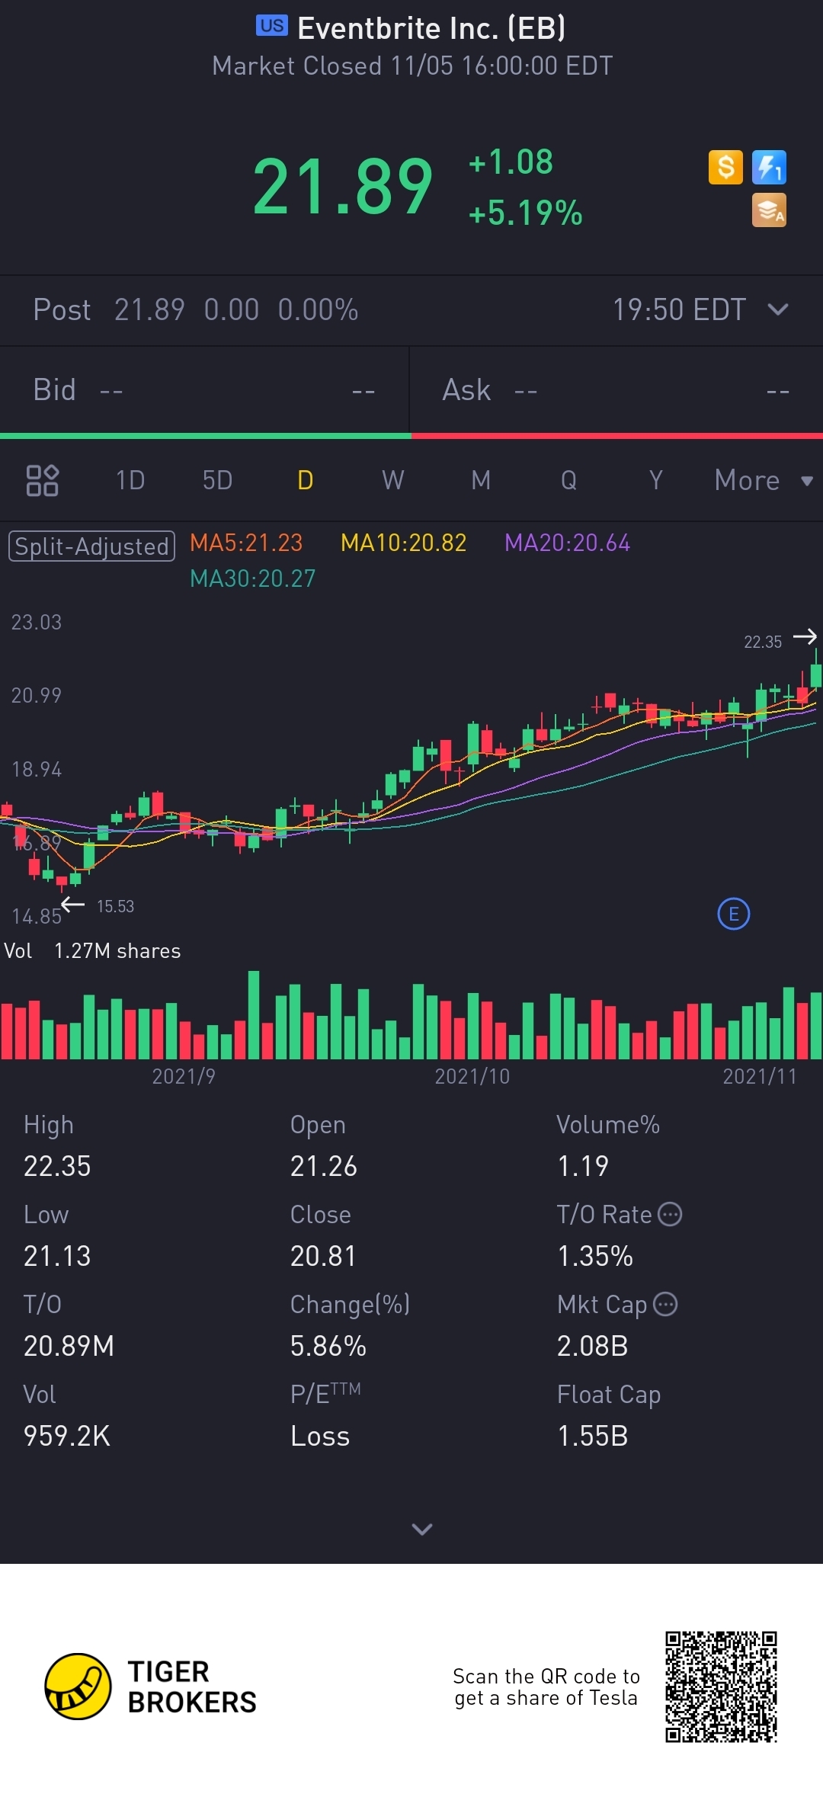Tap the Tesla share QR code

pyautogui.click(x=721, y=1687)
